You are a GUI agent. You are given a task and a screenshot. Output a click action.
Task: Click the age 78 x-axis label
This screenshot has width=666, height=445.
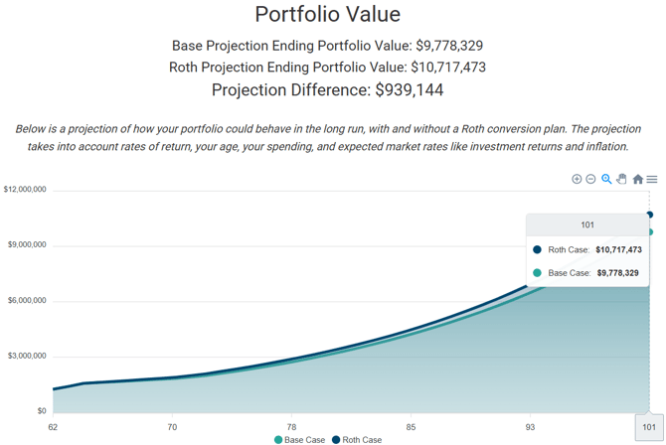(291, 426)
